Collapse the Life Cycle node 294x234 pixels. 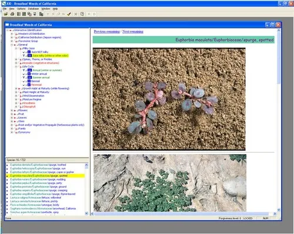click(x=16, y=66)
